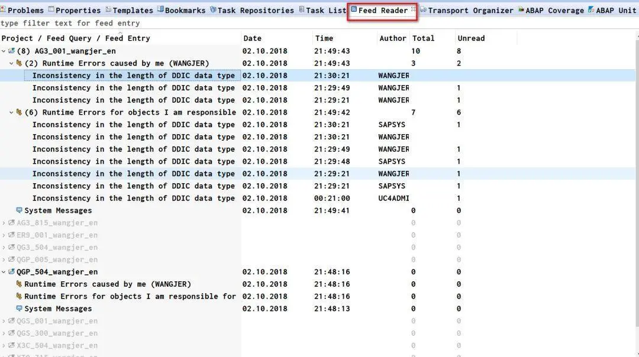639x357 pixels.
Task: Click the Problems tab icon
Action: (x=3, y=9)
